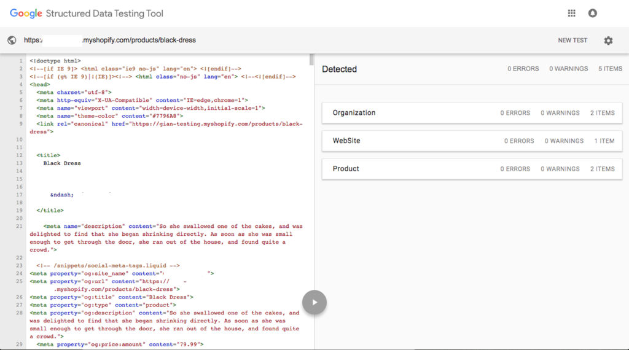Click the Google logo
The width and height of the screenshot is (629, 350).
(x=26, y=14)
